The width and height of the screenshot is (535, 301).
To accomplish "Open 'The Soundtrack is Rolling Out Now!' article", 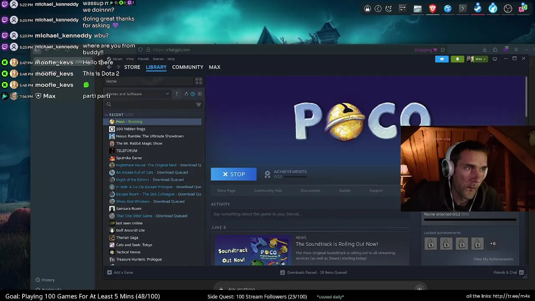I will pyautogui.click(x=337, y=244).
